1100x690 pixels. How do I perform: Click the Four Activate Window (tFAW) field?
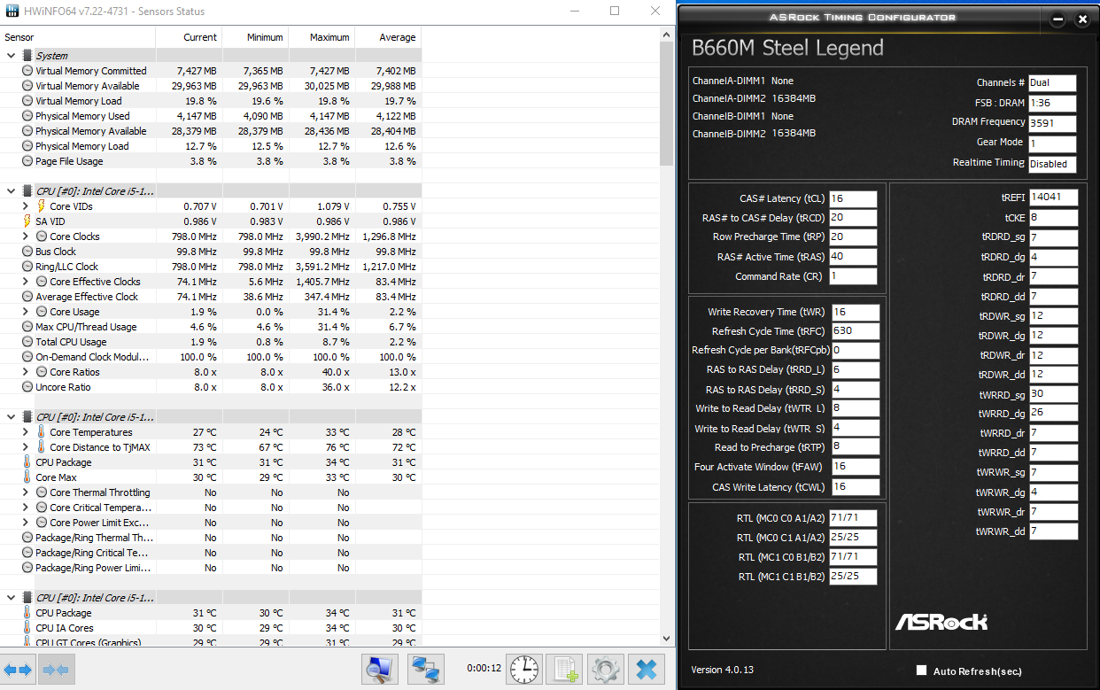(x=856, y=467)
